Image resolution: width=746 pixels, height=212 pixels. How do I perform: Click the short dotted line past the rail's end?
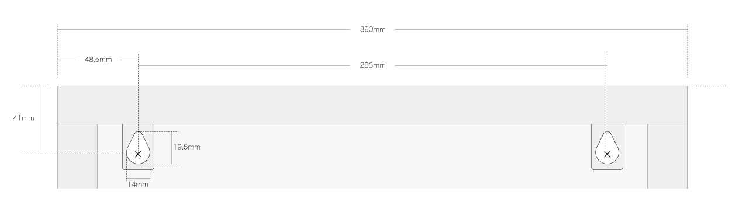tap(712, 86)
